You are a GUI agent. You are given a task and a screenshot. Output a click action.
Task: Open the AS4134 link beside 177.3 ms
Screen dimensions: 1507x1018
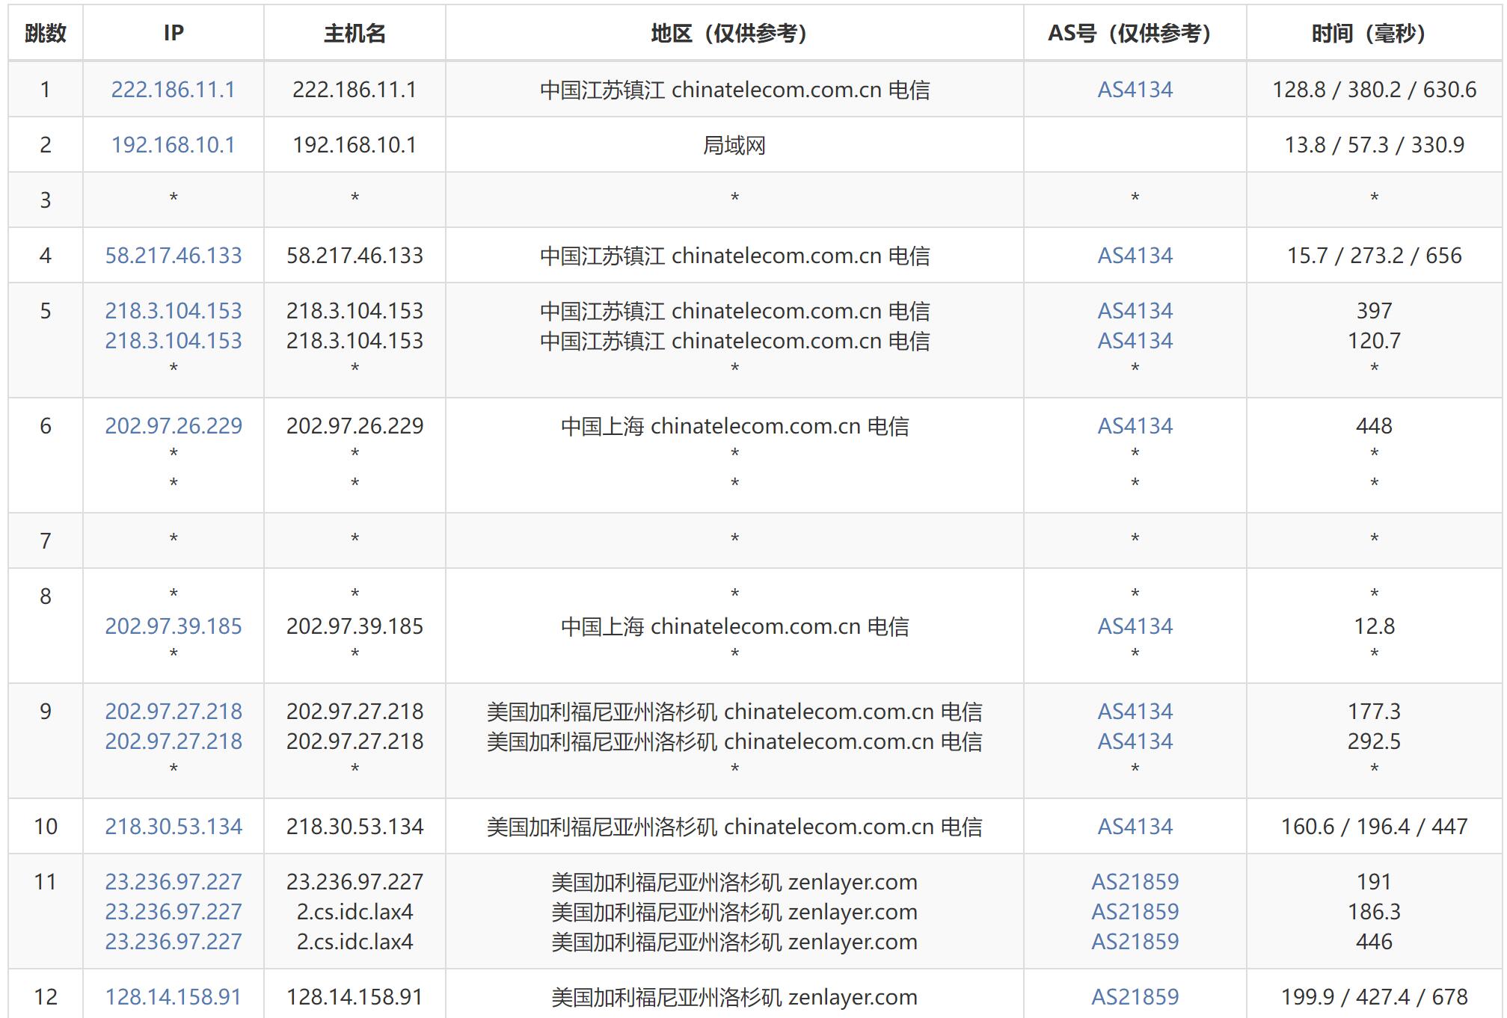tap(1135, 712)
